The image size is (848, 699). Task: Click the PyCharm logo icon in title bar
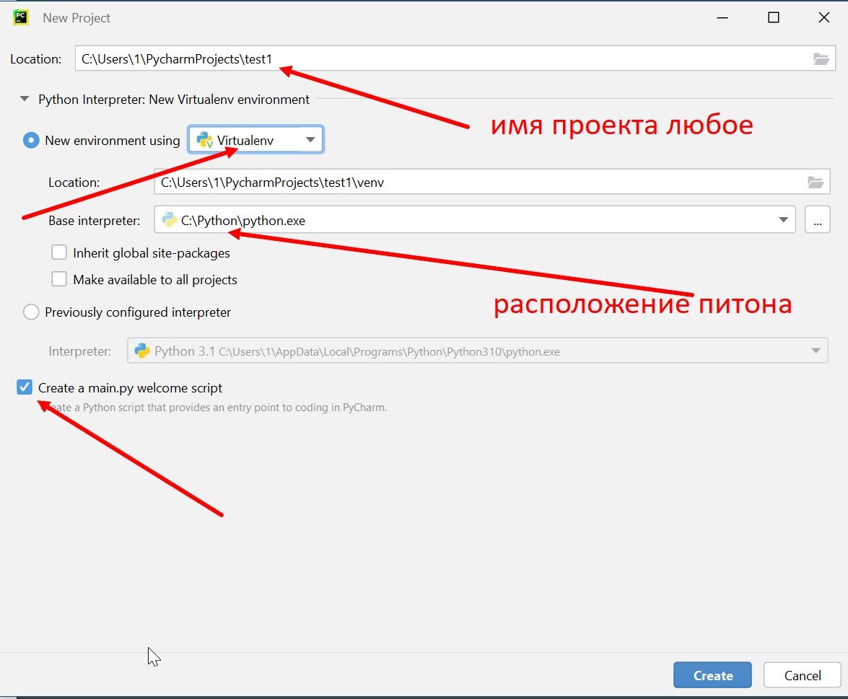coord(20,17)
